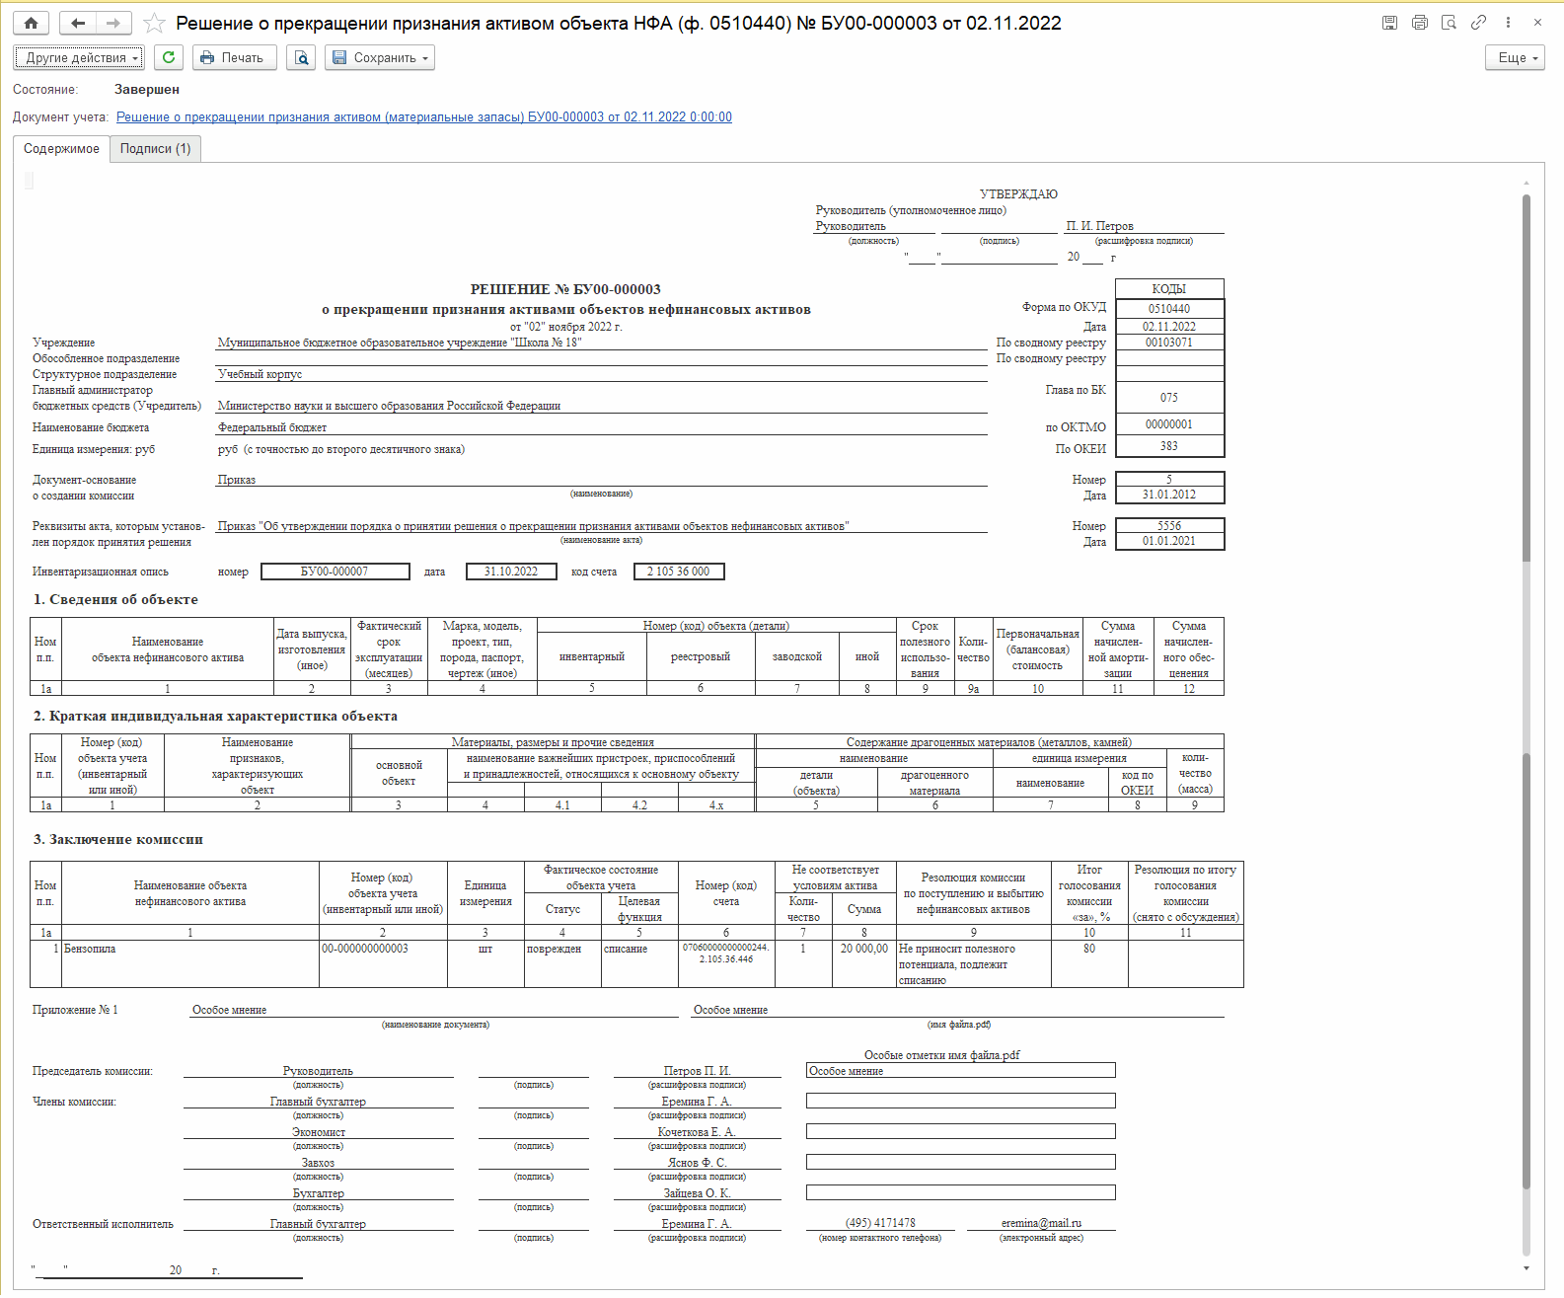Click the ОКУД form code 0510440

1169,309
